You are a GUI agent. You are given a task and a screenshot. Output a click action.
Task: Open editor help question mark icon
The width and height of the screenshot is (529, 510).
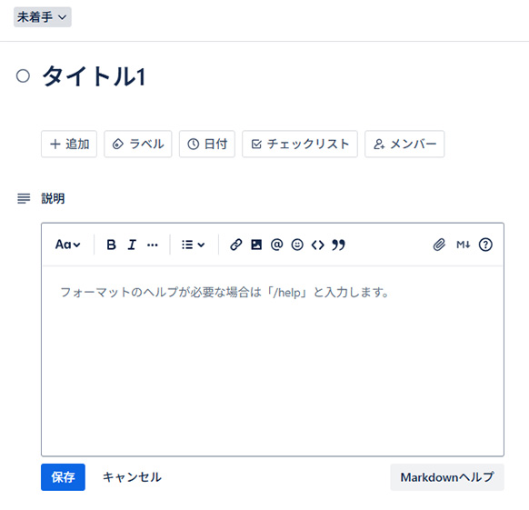pos(485,245)
